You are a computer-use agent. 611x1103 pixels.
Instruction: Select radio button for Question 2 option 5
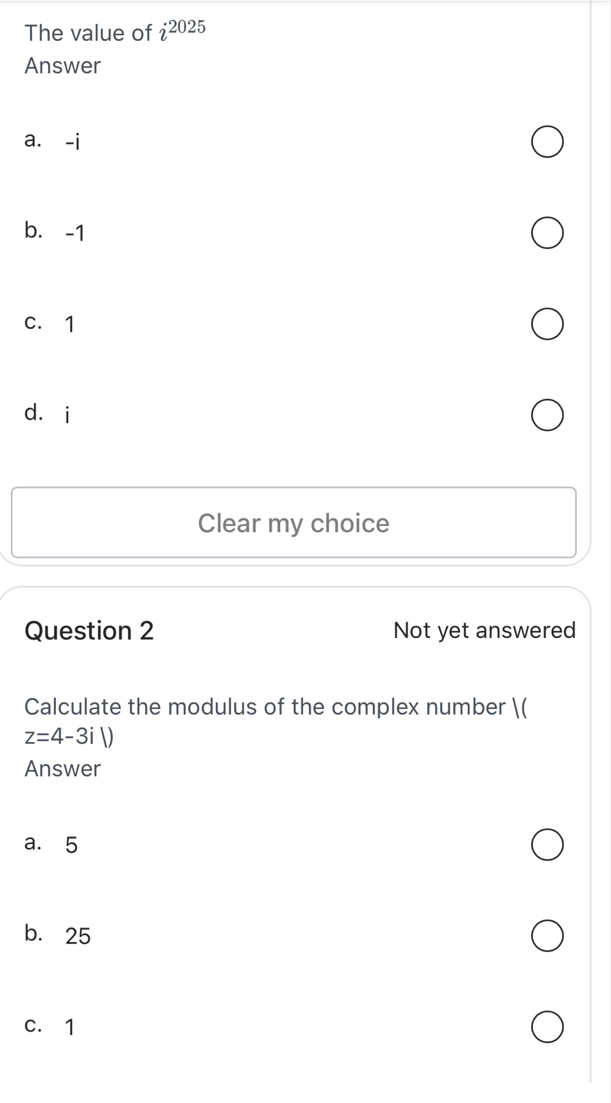pyautogui.click(x=547, y=845)
